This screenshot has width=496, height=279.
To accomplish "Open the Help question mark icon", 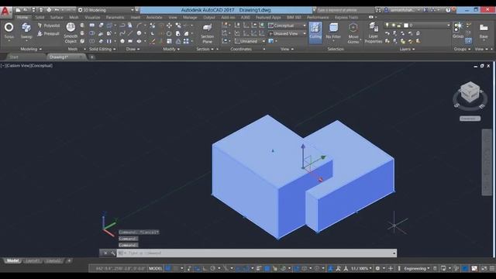I will pyautogui.click(x=448, y=10).
